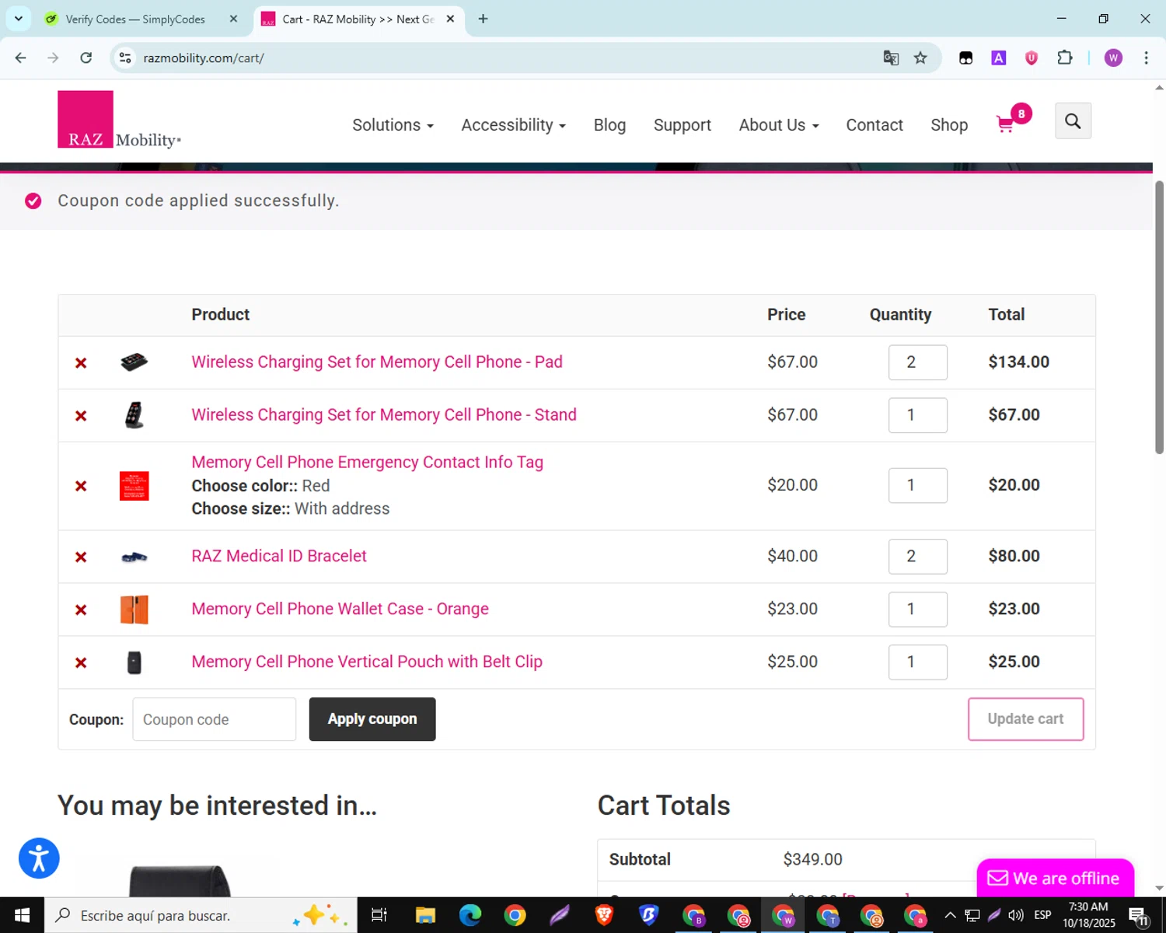This screenshot has width=1166, height=933.
Task: Open the We are offline chat widget
Action: [1055, 879]
